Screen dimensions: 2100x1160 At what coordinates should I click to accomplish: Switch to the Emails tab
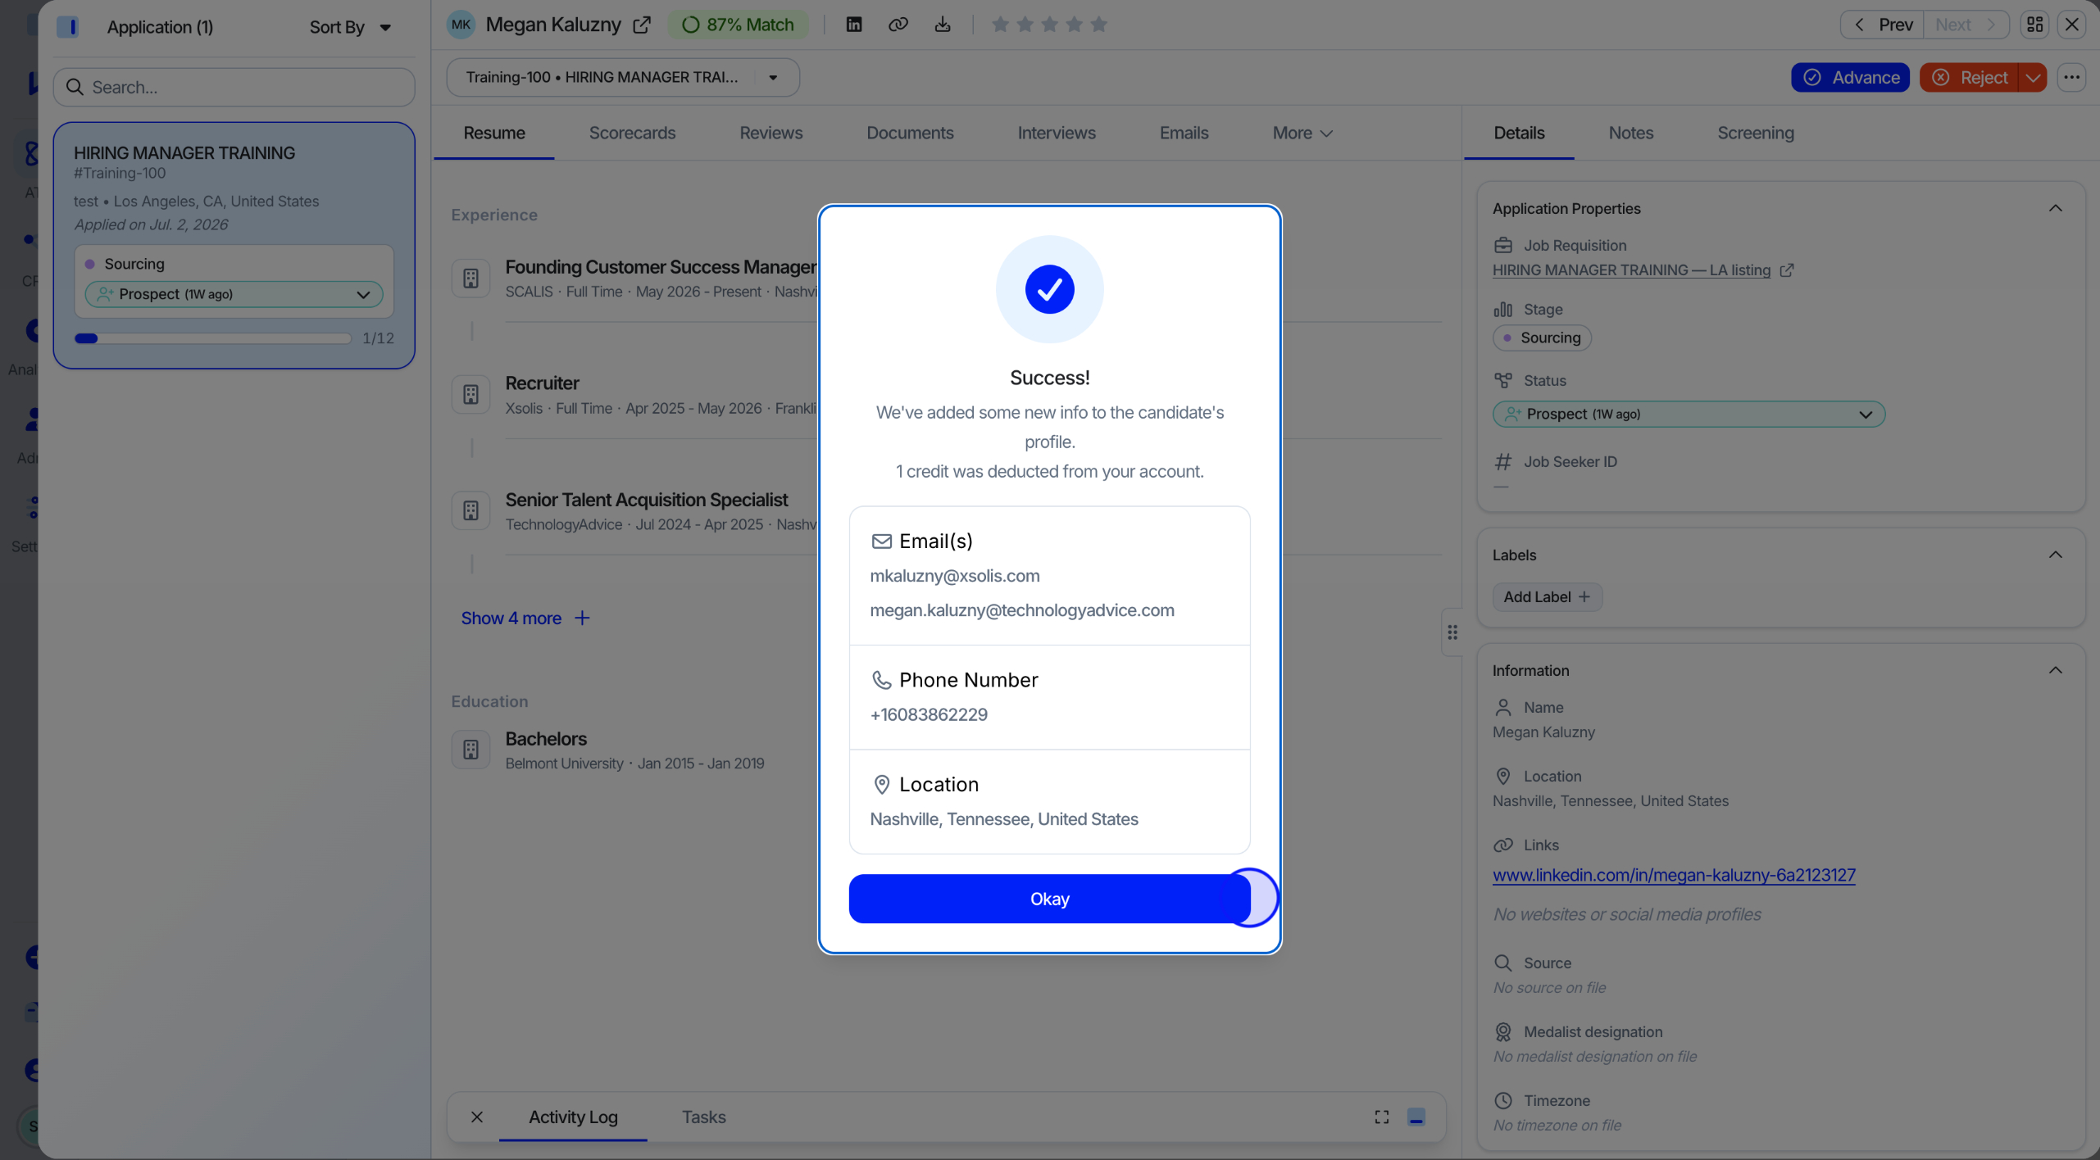coord(1184,133)
